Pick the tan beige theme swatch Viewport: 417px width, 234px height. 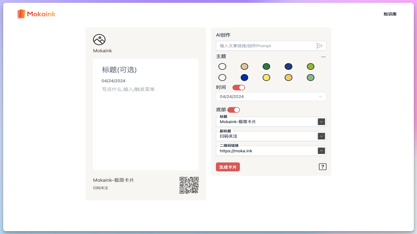244,67
